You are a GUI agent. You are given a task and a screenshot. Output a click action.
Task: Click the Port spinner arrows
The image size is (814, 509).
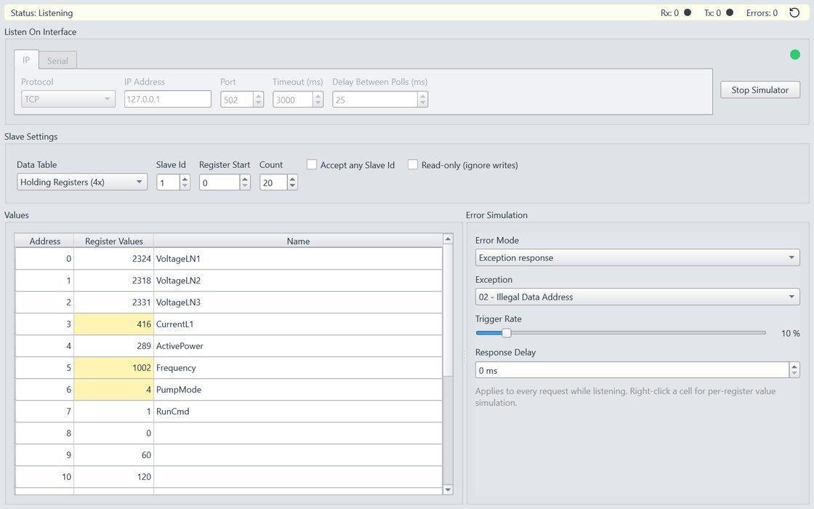[259, 99]
